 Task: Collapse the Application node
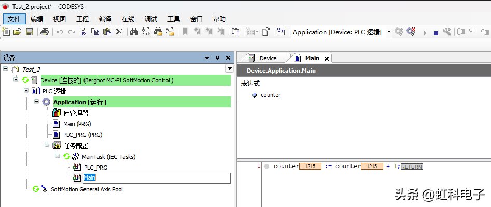pos(36,101)
